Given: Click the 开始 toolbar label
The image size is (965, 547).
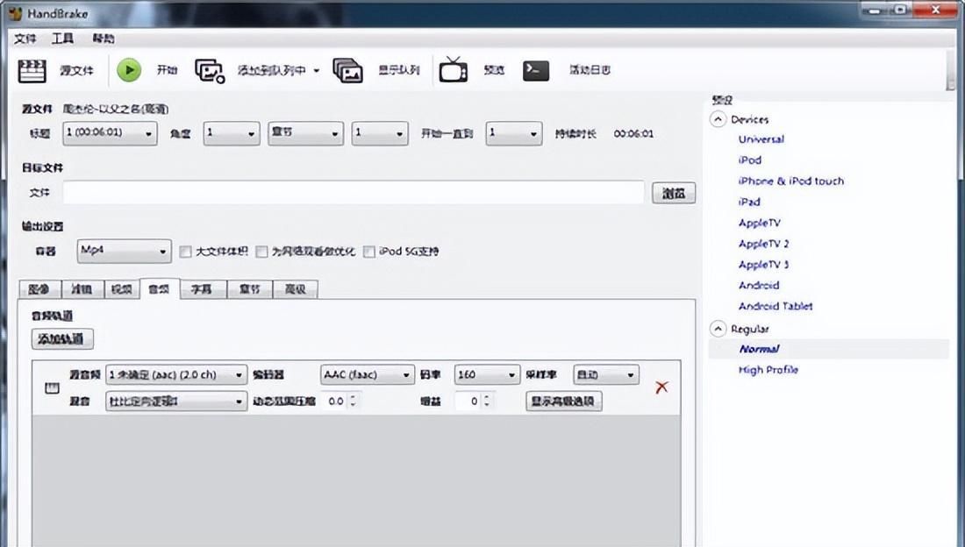Looking at the screenshot, I should pyautogui.click(x=167, y=70).
